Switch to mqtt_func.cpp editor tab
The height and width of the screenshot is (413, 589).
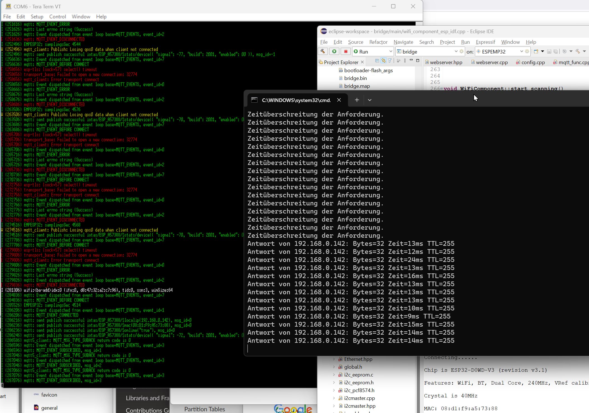(571, 62)
